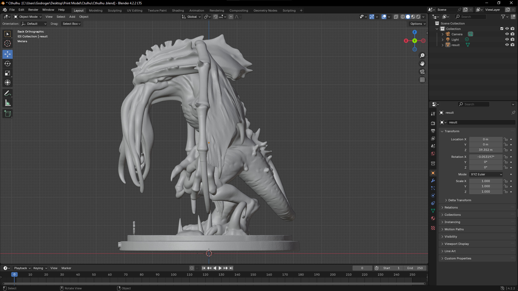Disable Camera in renders
The height and width of the screenshot is (291, 518).
pos(512,34)
